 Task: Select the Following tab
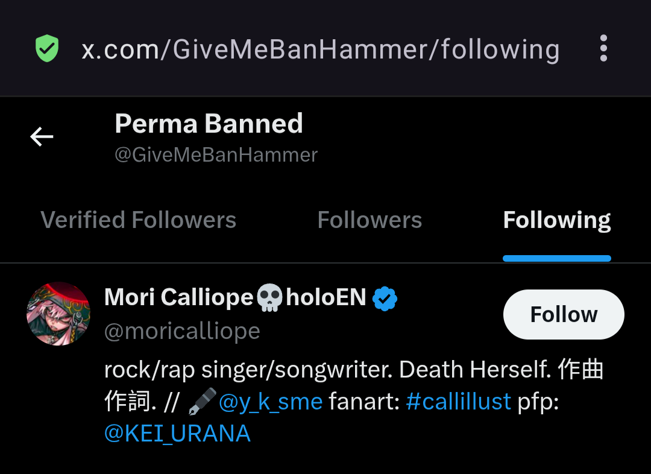pos(557,220)
